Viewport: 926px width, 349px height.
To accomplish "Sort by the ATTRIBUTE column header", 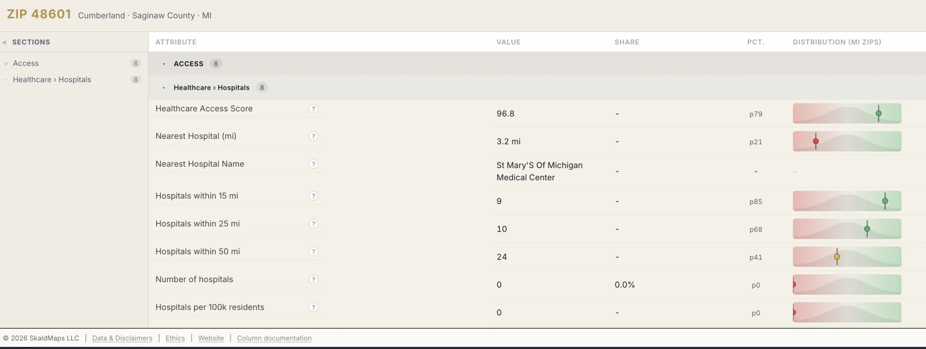I will tap(176, 42).
